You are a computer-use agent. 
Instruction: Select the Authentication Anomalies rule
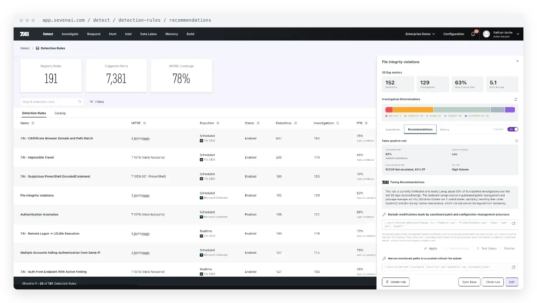point(39,215)
